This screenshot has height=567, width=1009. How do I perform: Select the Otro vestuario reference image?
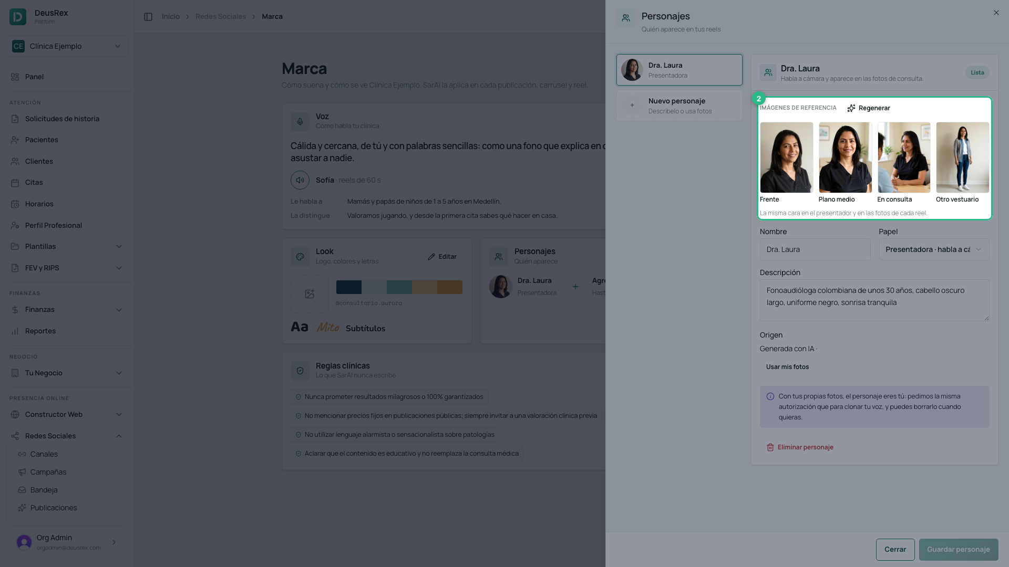click(x=962, y=157)
